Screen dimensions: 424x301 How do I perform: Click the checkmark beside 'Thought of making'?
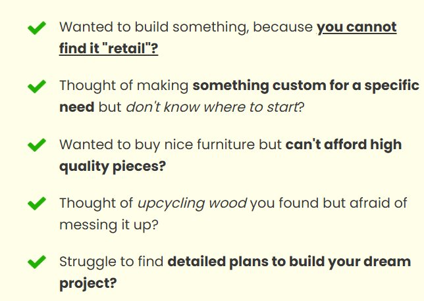37,86
